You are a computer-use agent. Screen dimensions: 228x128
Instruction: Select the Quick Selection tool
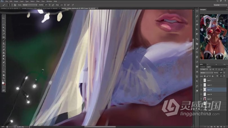tap(4, 28)
